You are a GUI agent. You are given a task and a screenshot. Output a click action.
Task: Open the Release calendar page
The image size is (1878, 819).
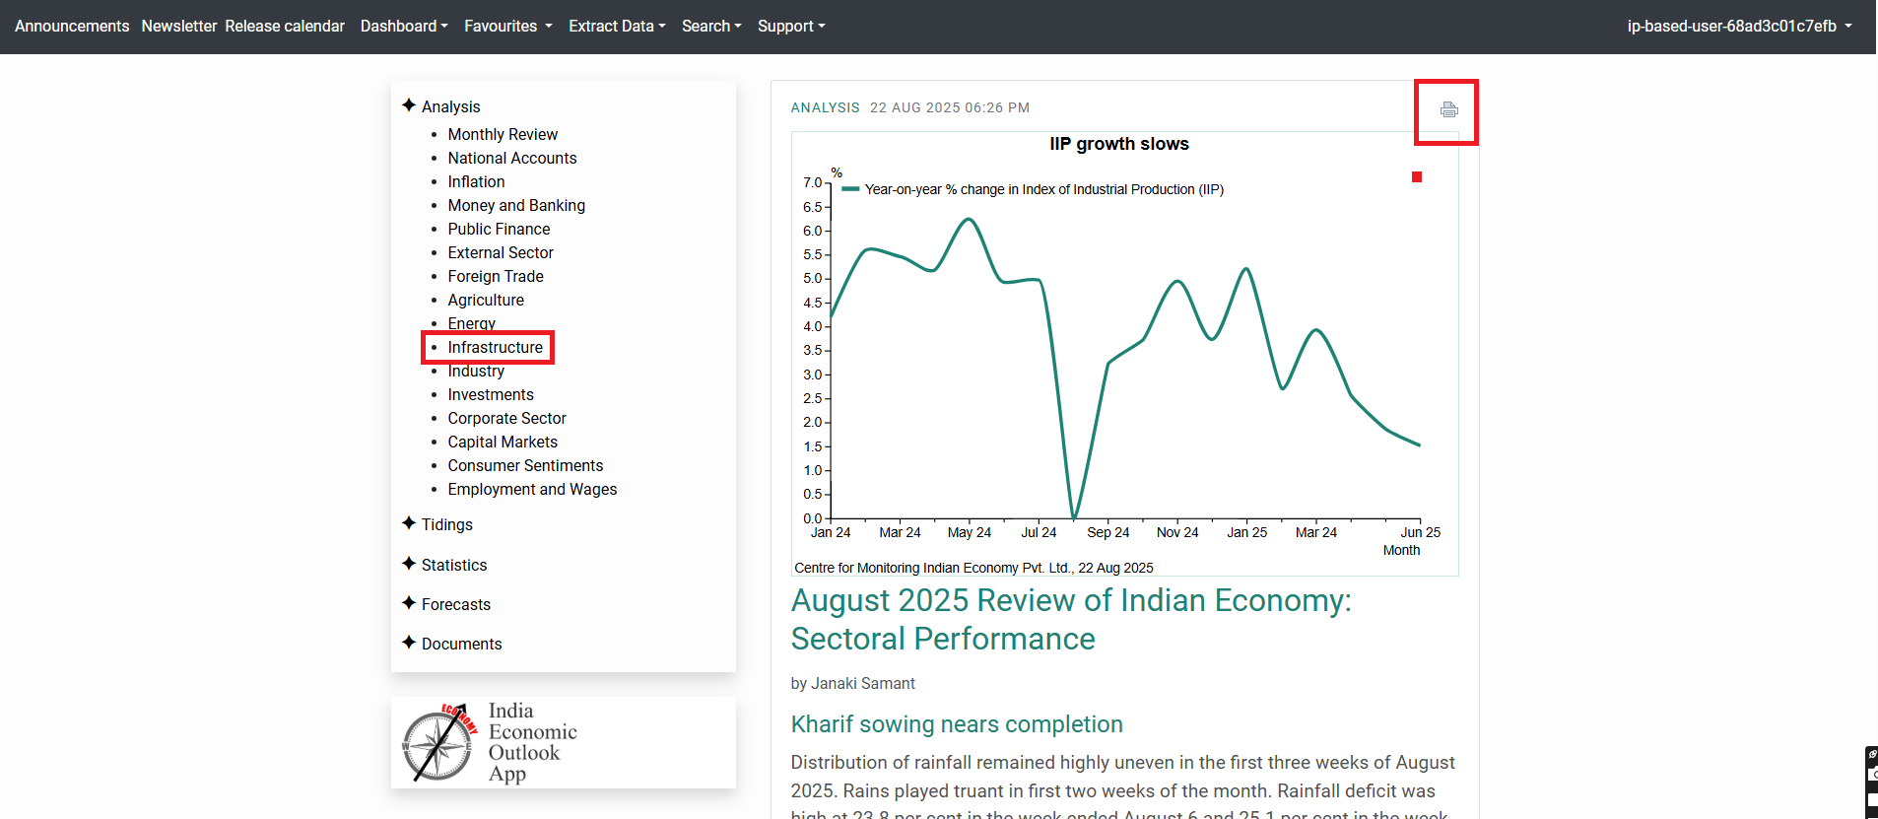tap(285, 26)
